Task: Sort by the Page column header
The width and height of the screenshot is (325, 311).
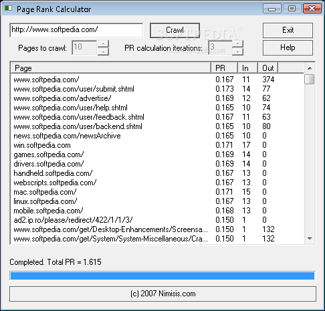Action: click(110, 68)
